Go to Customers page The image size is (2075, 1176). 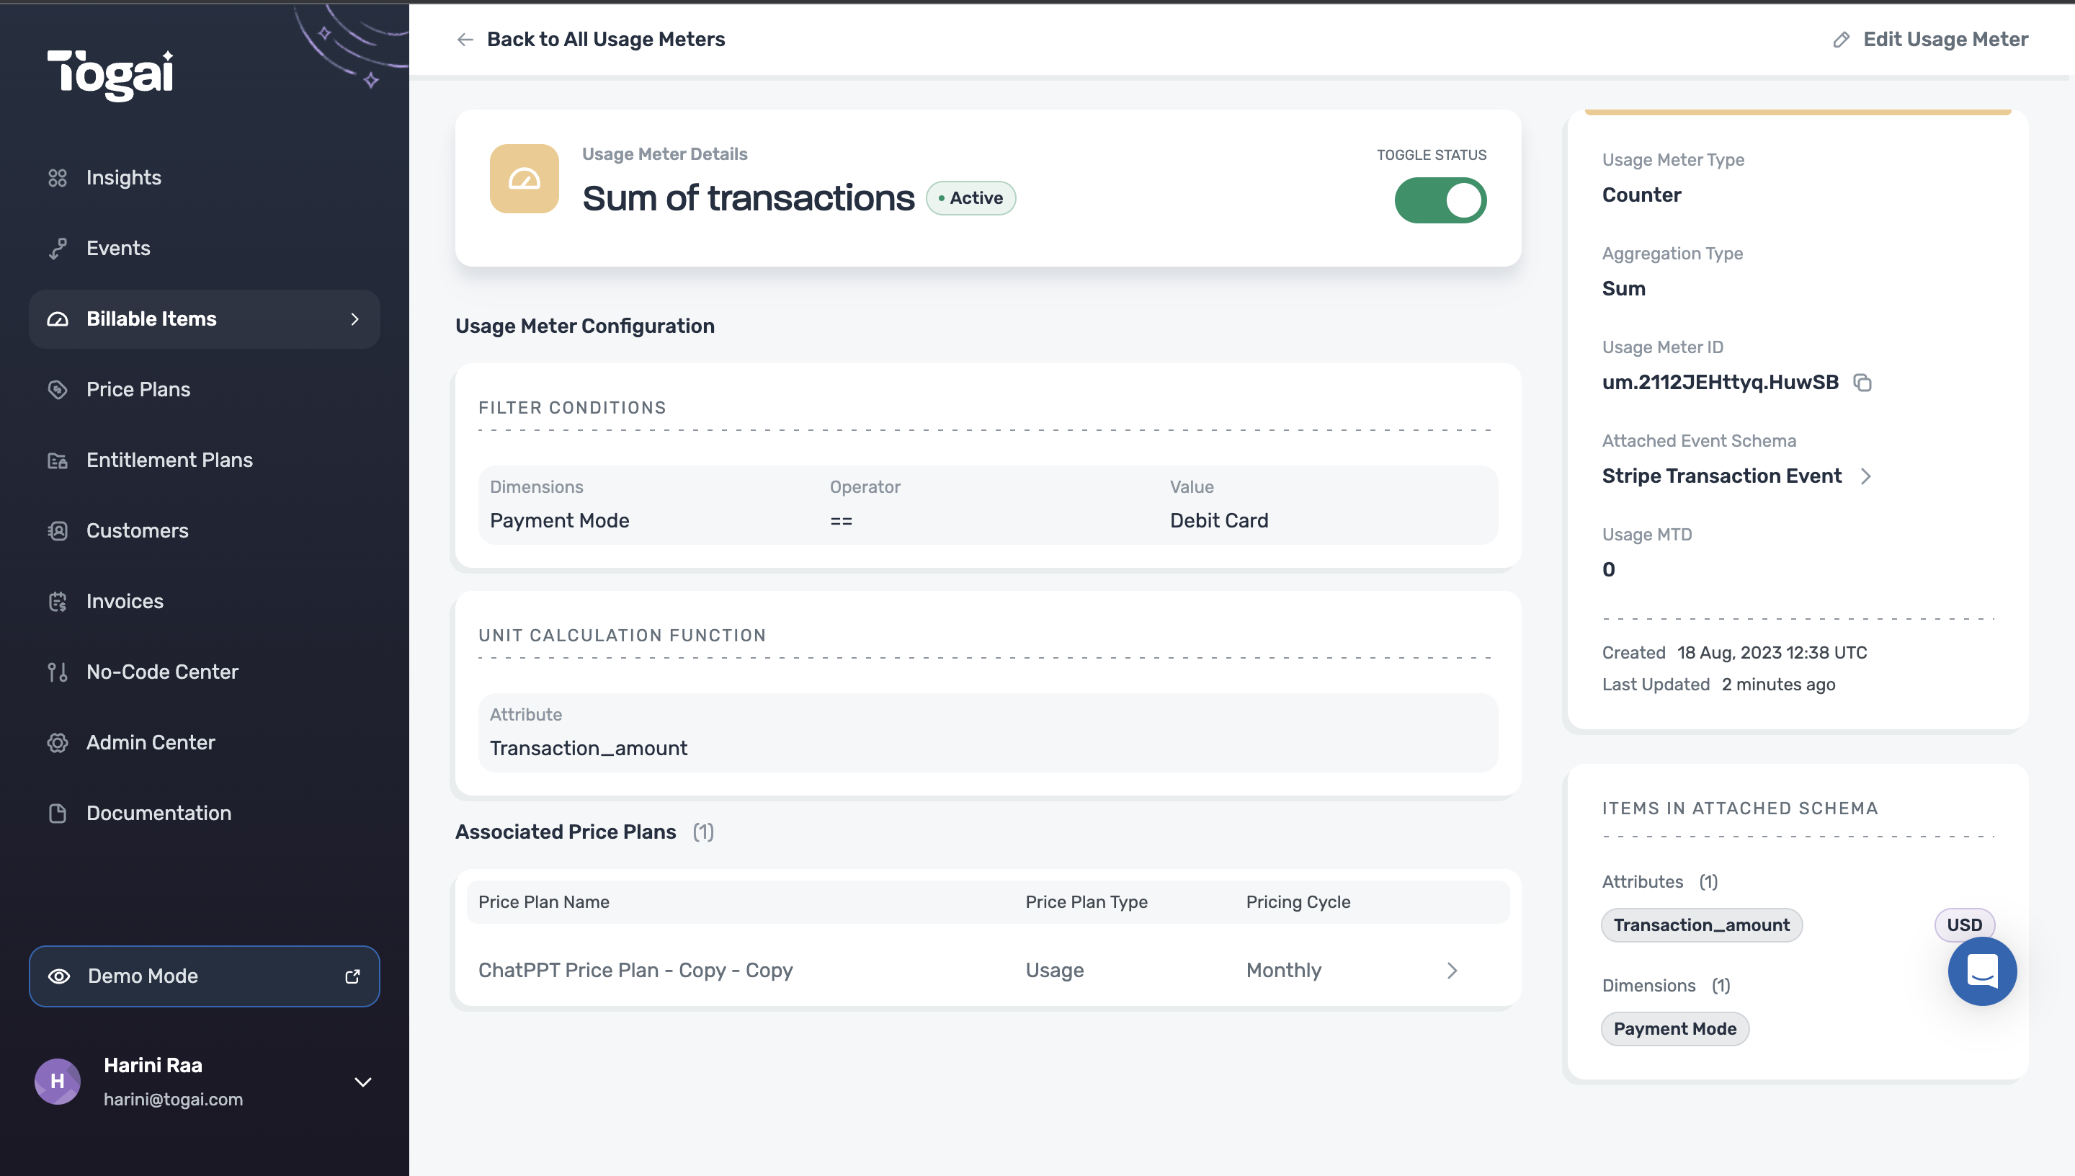tap(205, 530)
